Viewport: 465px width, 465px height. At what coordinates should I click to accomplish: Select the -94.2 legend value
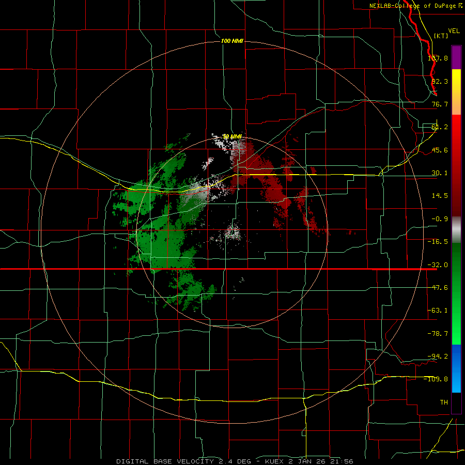click(x=438, y=356)
